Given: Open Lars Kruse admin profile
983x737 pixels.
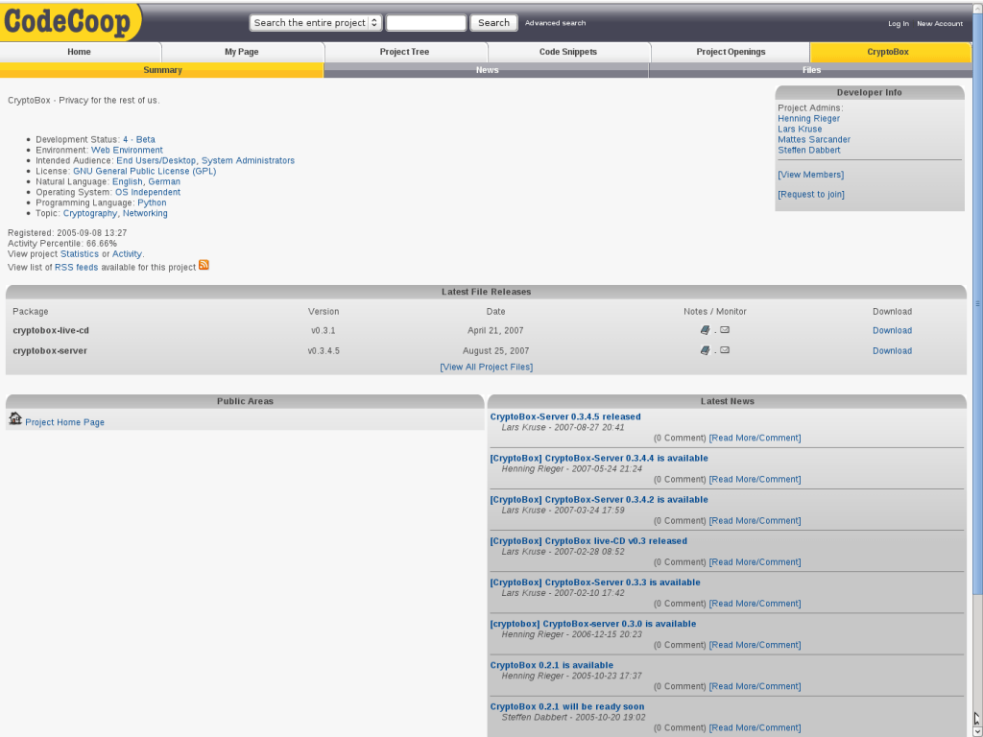Looking at the screenshot, I should (800, 130).
